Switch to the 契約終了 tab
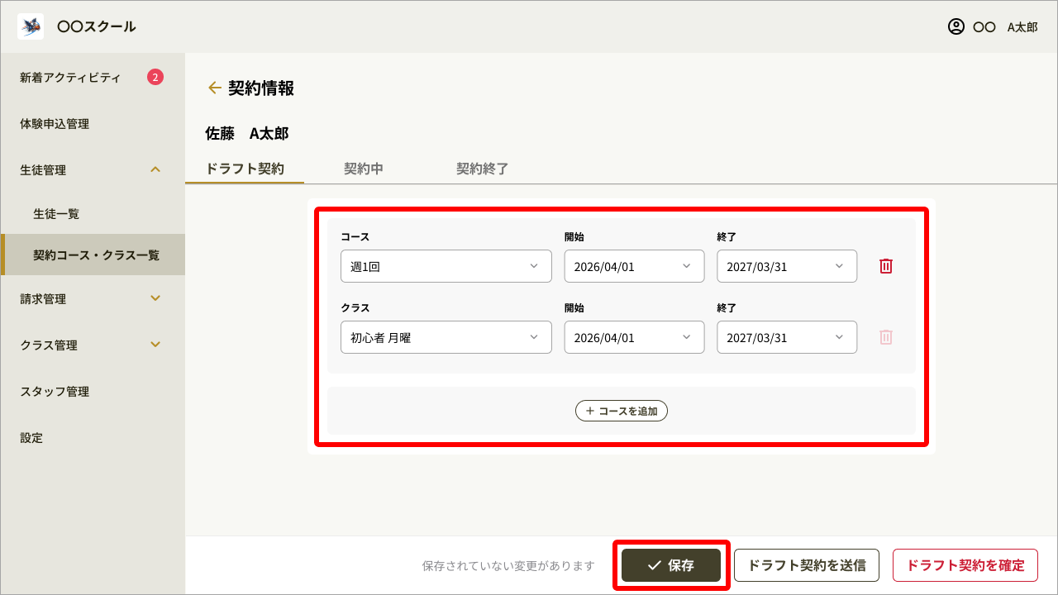The height and width of the screenshot is (595, 1058). pyautogui.click(x=482, y=169)
